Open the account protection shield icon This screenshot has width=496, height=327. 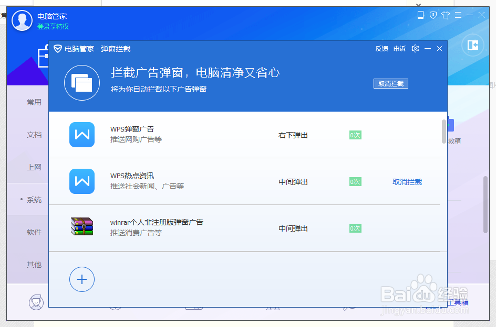pos(432,15)
